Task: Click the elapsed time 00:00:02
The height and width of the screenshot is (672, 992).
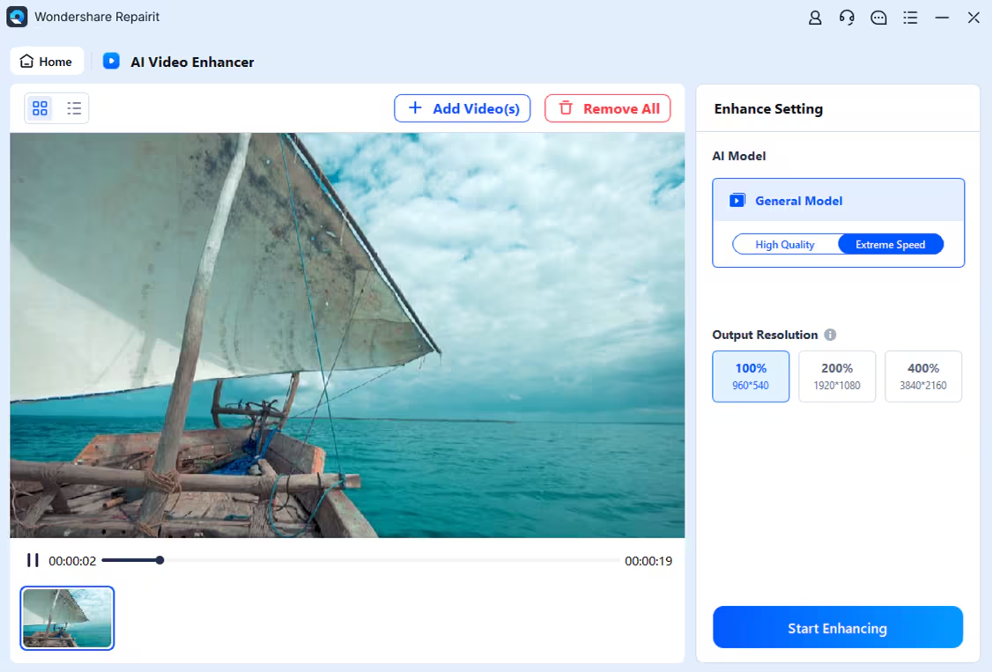Action: pos(72,561)
